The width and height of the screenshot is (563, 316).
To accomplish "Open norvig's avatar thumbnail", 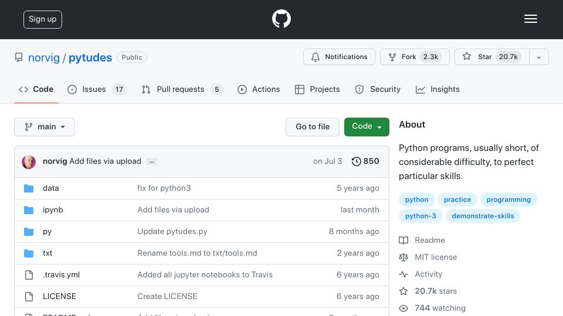I will tap(29, 162).
